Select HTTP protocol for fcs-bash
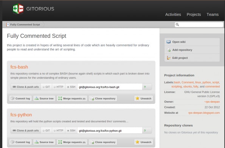Image resolution: width=225 pixels, height=148 pixels. [x=59, y=87]
